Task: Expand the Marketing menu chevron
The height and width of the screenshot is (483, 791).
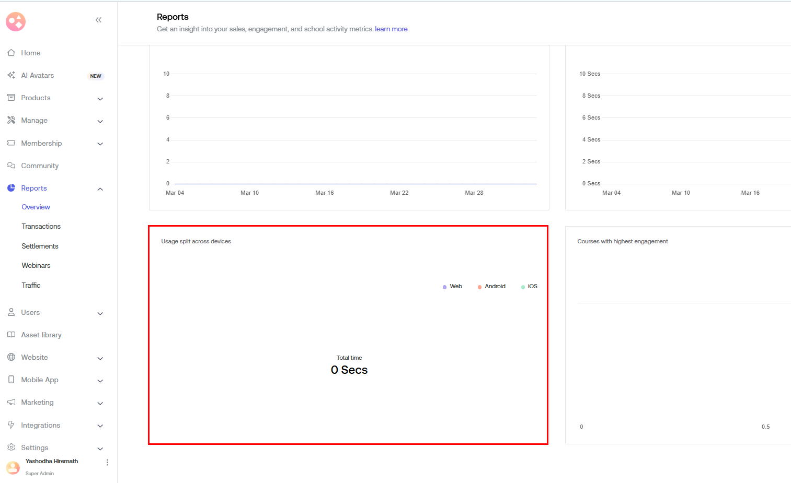Action: click(x=100, y=403)
